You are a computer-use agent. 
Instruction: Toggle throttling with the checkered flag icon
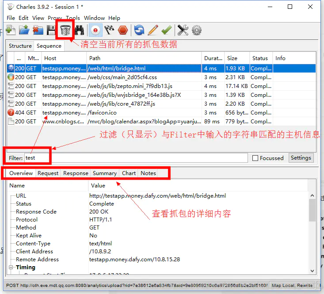(109, 30)
